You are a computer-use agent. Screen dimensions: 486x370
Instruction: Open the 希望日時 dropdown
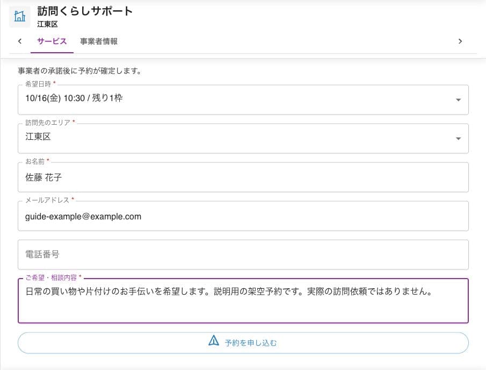point(243,99)
